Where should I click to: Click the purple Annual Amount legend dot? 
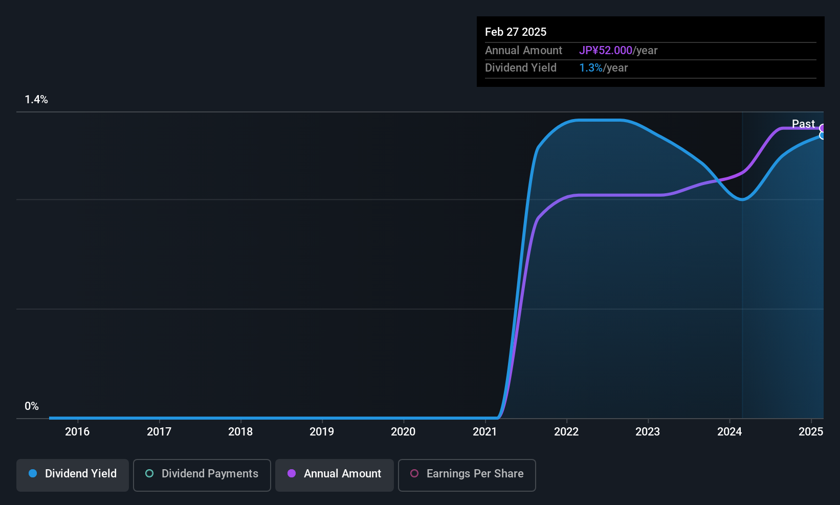[x=292, y=473]
